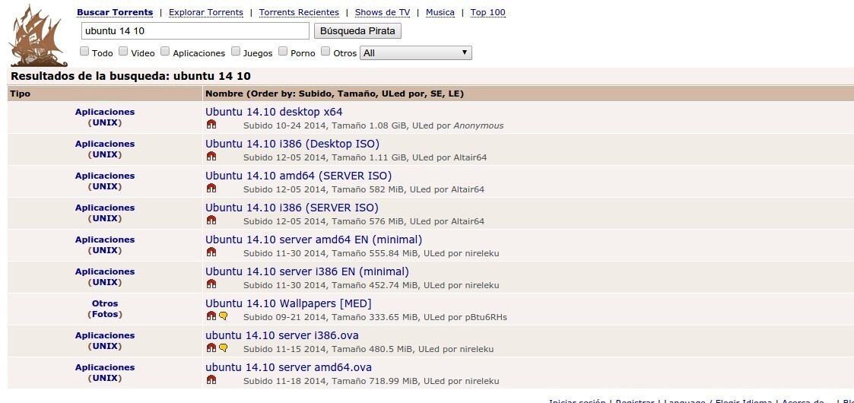Click magnet icon for server amd64 EN (minimal)
The image size is (854, 403).
211,252
